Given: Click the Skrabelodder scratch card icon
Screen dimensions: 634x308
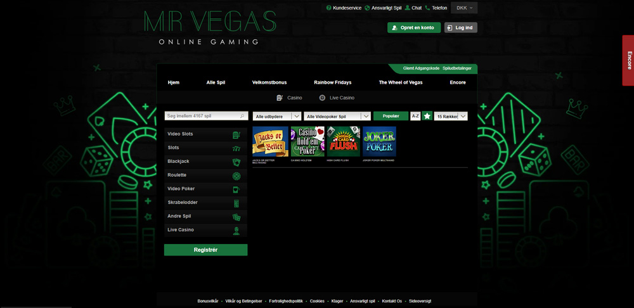Looking at the screenshot, I should 236,203.
